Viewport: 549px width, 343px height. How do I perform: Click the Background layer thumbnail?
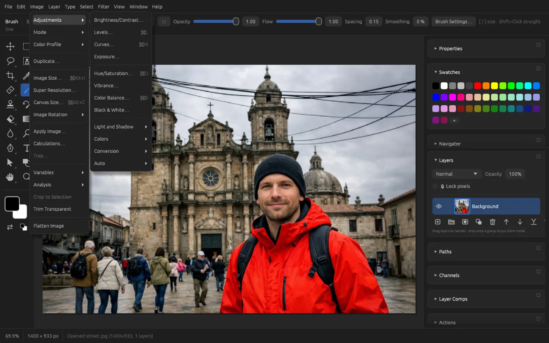462,206
